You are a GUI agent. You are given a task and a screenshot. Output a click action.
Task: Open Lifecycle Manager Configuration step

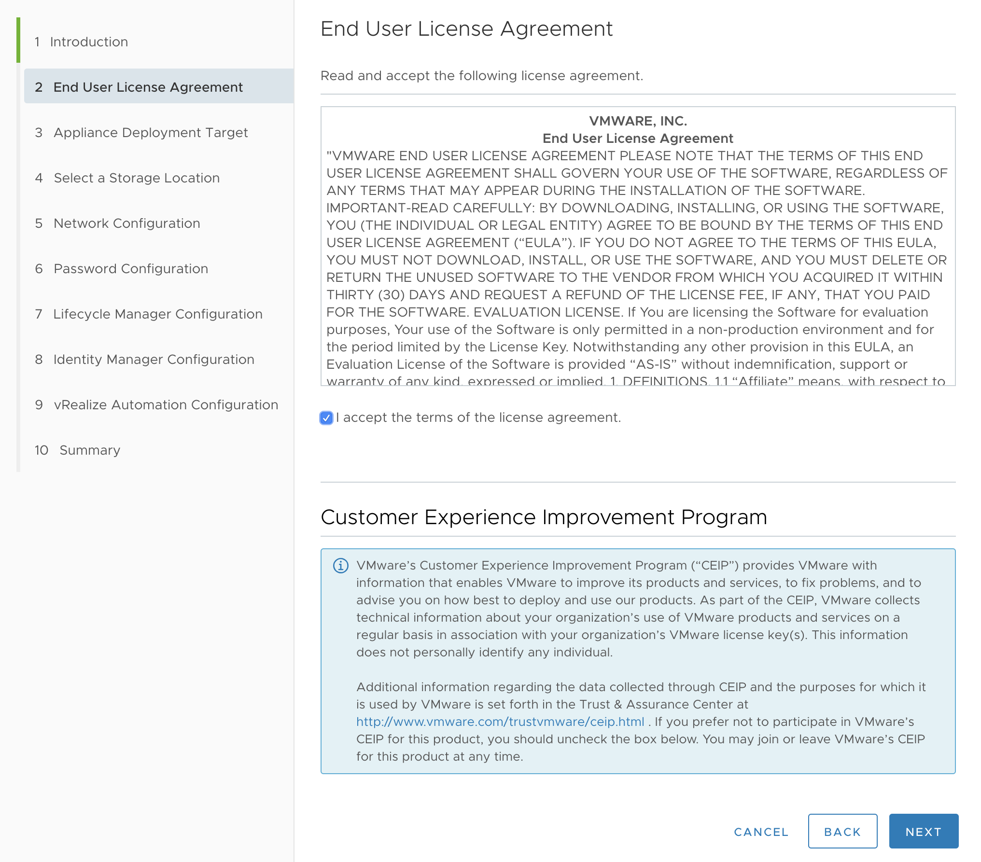pos(158,314)
